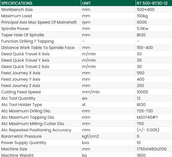Select Feed Journey X Axis label
Image resolution: width=172 pixels, height=157 pixels.
(21, 73)
